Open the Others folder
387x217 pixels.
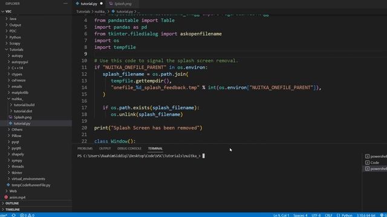(17, 130)
